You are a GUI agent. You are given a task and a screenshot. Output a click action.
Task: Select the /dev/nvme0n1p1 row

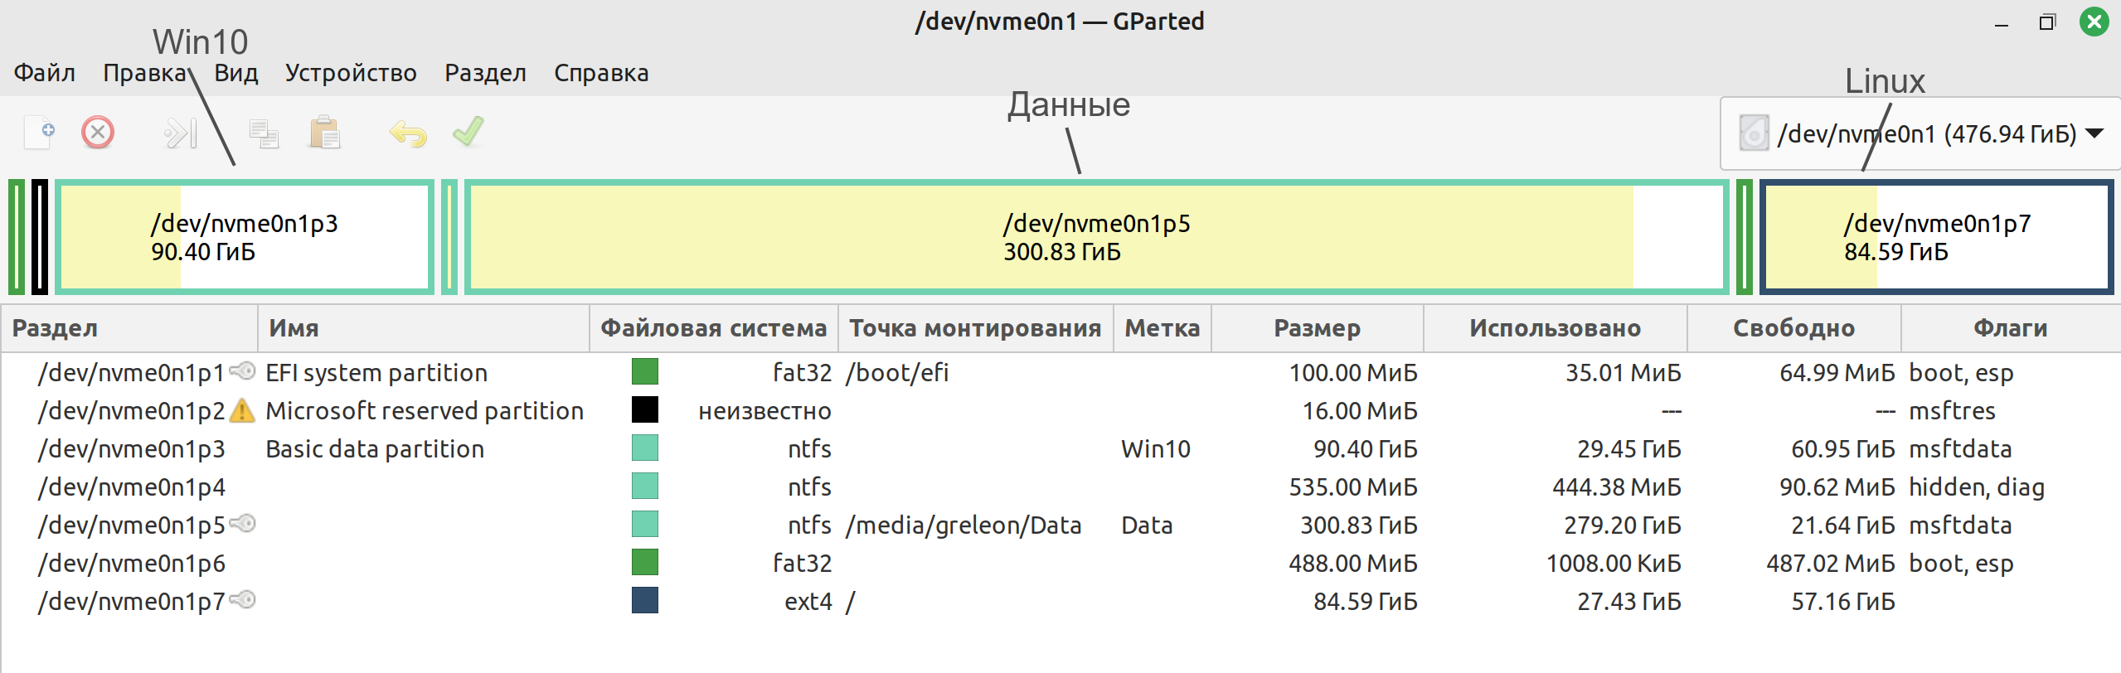(1061, 372)
